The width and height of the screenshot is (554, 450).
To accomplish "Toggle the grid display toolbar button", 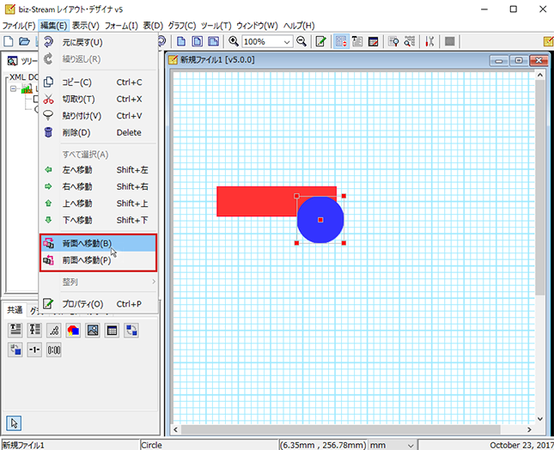I will point(341,41).
